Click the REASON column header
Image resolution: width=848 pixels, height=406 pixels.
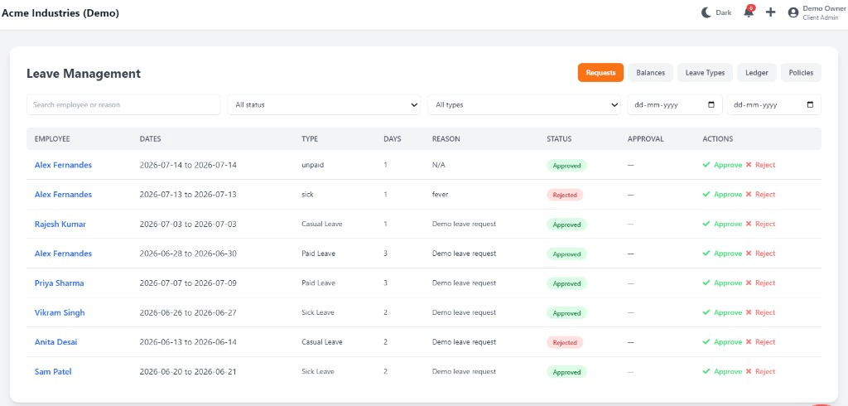(x=446, y=139)
